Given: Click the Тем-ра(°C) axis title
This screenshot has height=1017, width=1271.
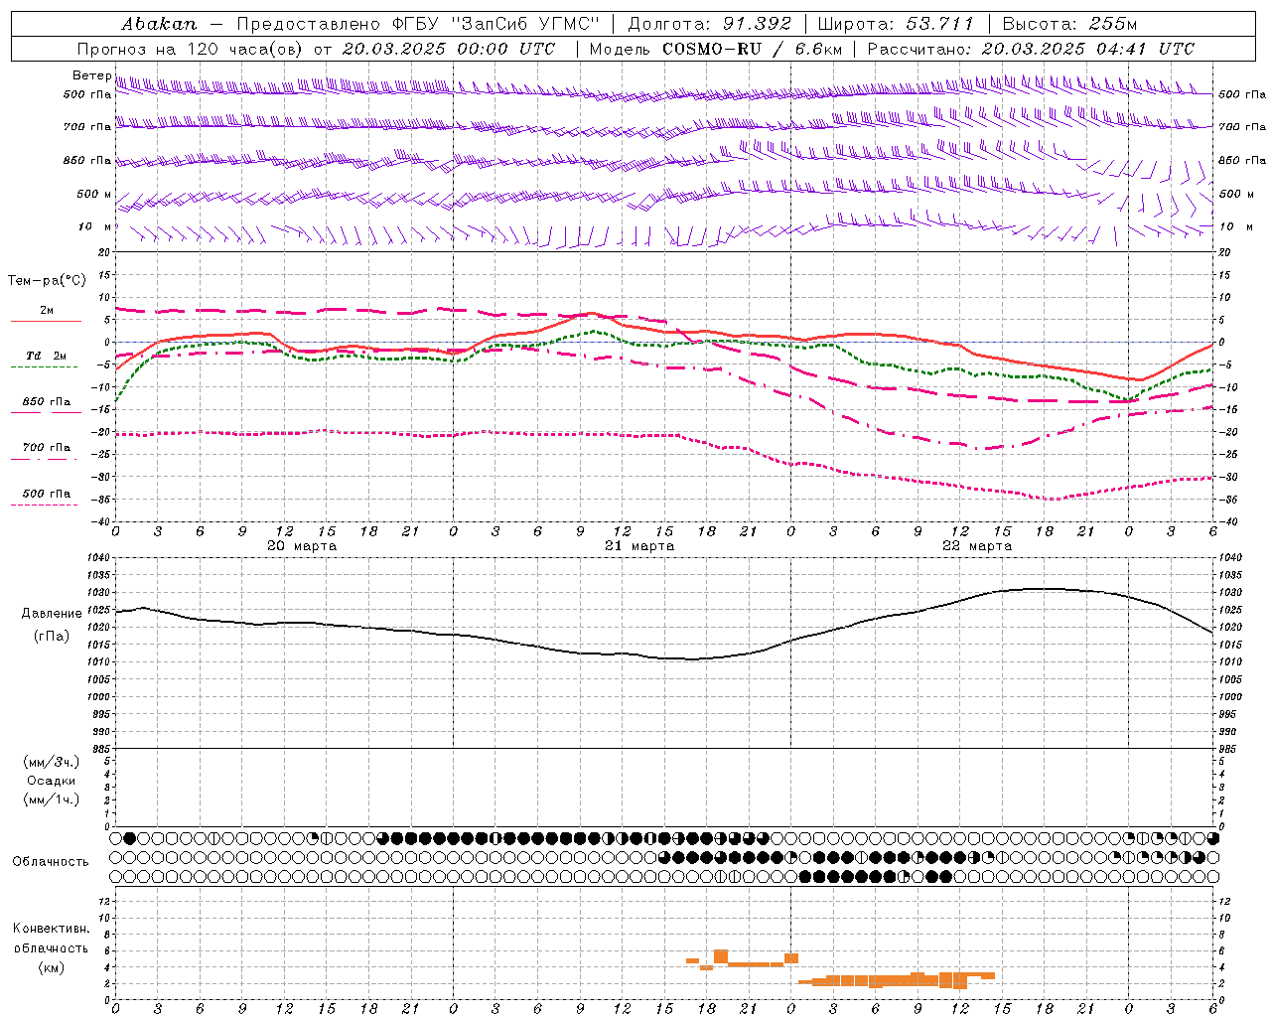Looking at the screenshot, I should [47, 281].
